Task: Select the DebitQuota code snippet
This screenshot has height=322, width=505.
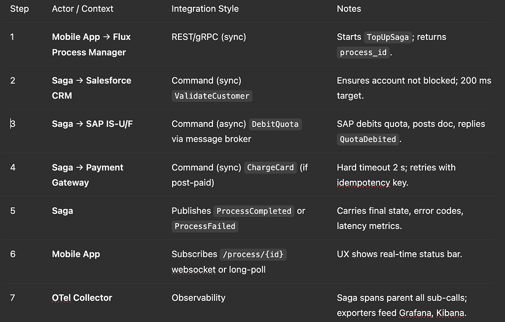Action: click(x=275, y=124)
